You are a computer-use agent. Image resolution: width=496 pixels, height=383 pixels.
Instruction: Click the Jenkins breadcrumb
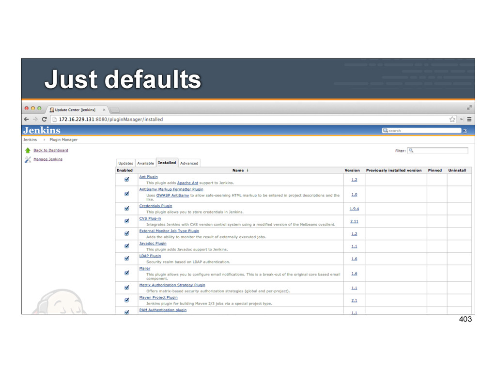pos(30,139)
